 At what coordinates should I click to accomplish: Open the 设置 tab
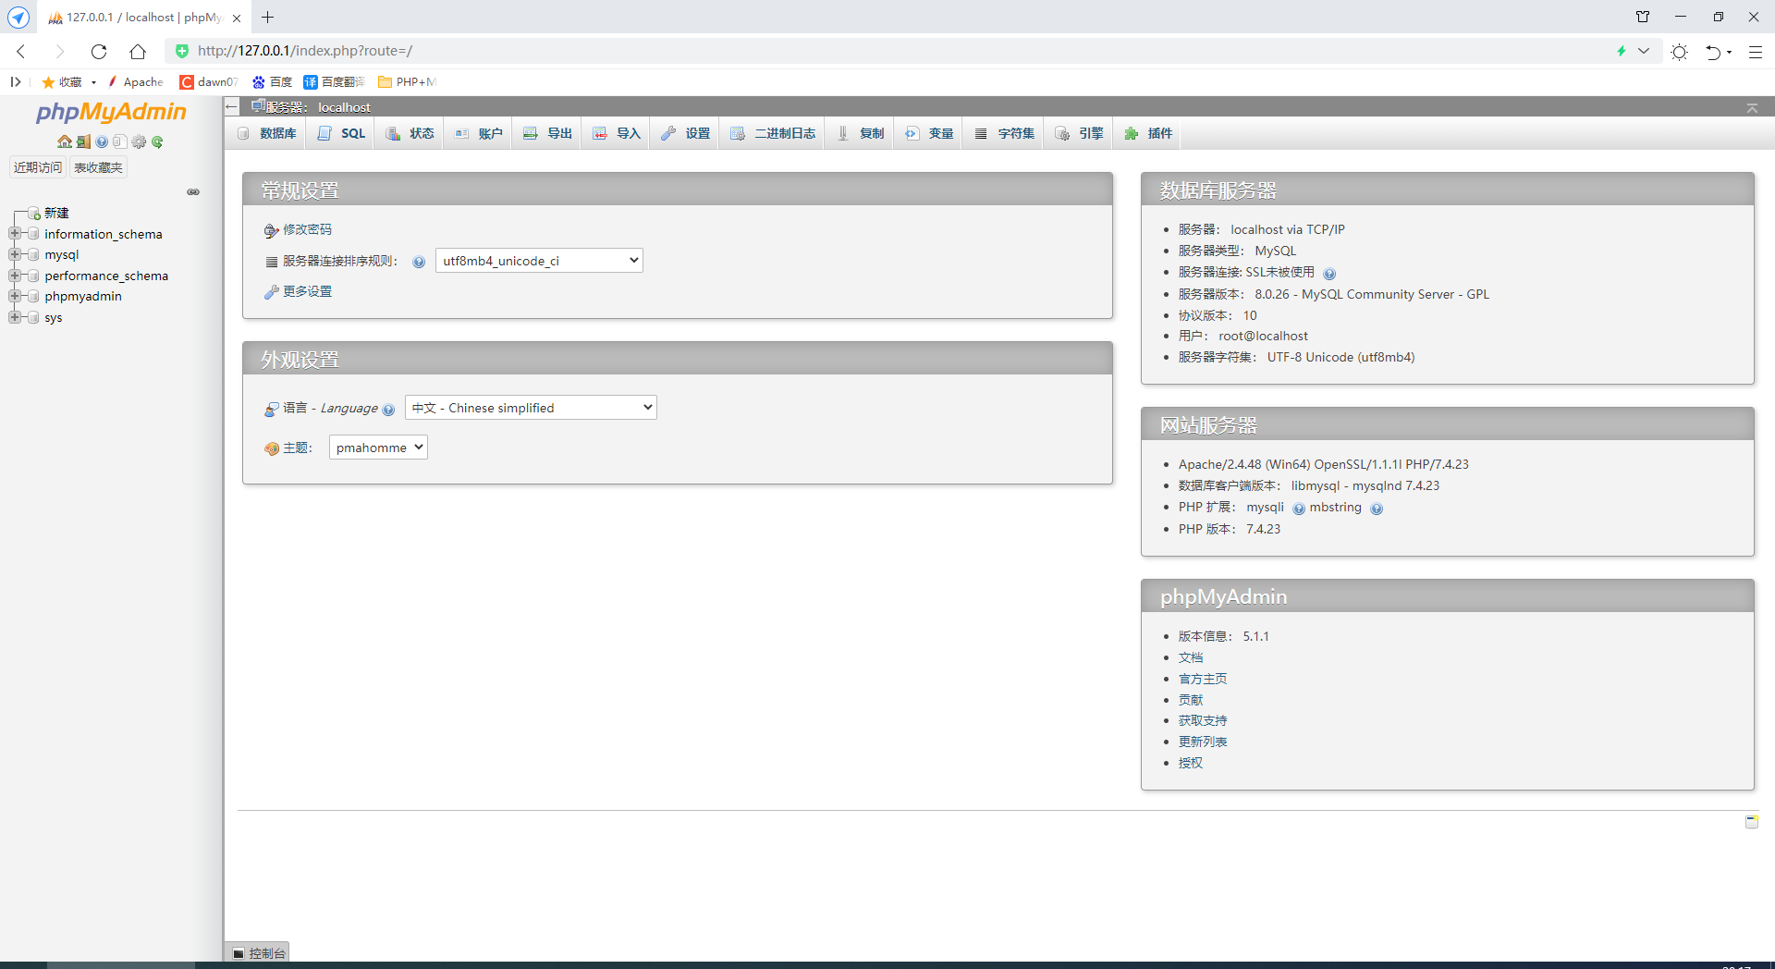[685, 133]
